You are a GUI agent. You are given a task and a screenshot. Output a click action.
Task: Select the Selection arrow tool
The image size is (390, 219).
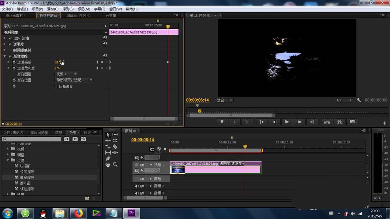(108, 134)
